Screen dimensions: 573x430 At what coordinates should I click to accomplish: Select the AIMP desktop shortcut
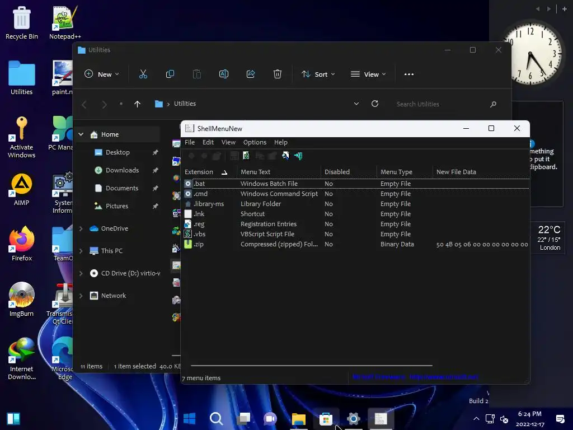pos(22,189)
